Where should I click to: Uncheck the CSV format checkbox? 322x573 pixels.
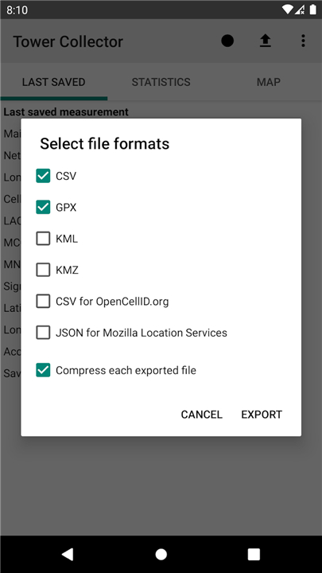(43, 176)
